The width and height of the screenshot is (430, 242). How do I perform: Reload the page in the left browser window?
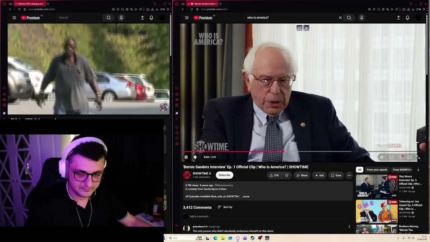pos(19,9)
